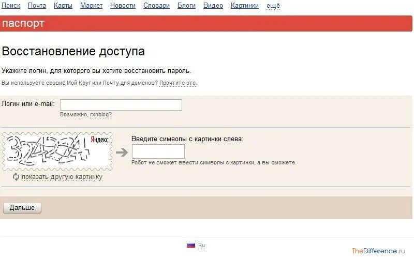Open Новости in the top navigation
This screenshot has height=260, width=414.
tap(123, 6)
